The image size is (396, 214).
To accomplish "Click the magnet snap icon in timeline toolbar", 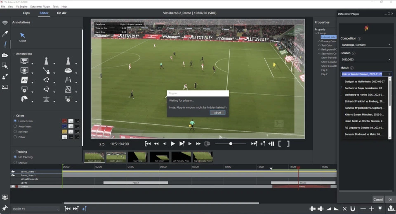I will (353, 209).
